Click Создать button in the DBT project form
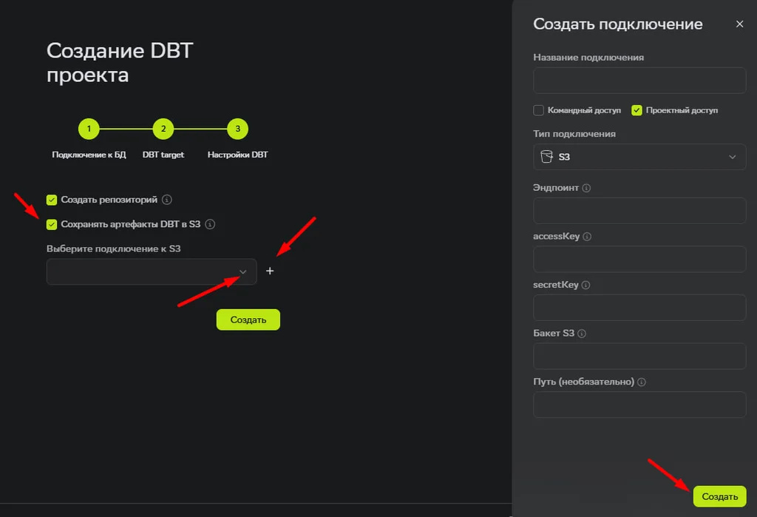The height and width of the screenshot is (517, 757). tap(248, 320)
